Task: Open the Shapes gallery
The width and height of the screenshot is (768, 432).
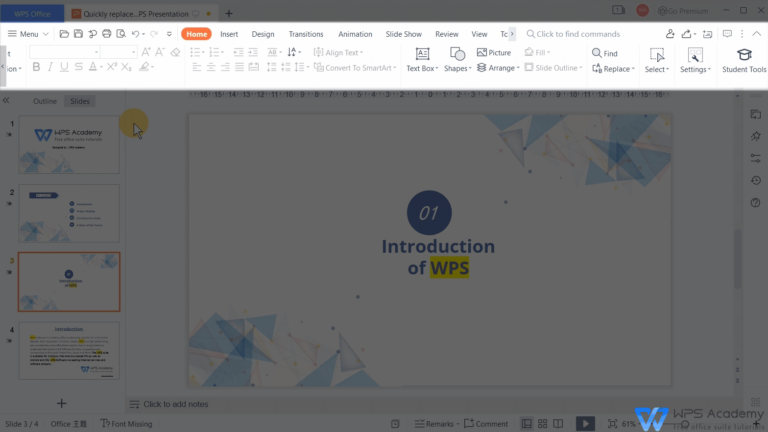Action: (457, 60)
